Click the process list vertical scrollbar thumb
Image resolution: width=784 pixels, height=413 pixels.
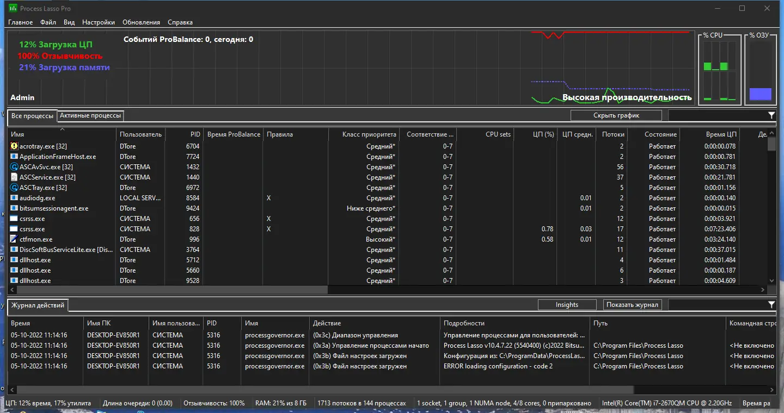coord(771,144)
